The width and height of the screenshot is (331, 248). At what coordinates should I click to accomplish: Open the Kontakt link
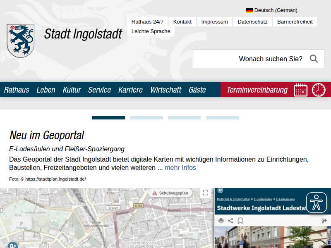coord(182,22)
